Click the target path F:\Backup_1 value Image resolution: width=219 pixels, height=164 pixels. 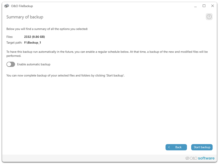pos(33,43)
